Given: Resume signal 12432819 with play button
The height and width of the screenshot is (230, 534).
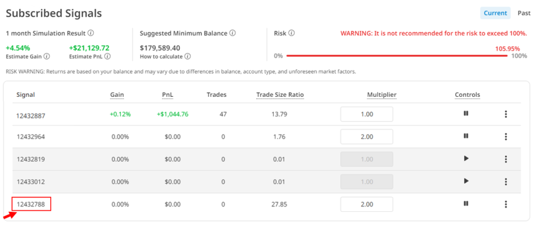Looking at the screenshot, I should click(x=466, y=159).
